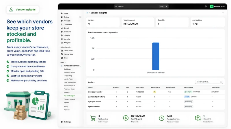
Task: Select the Products tag icon
Action: (x=62, y=21)
